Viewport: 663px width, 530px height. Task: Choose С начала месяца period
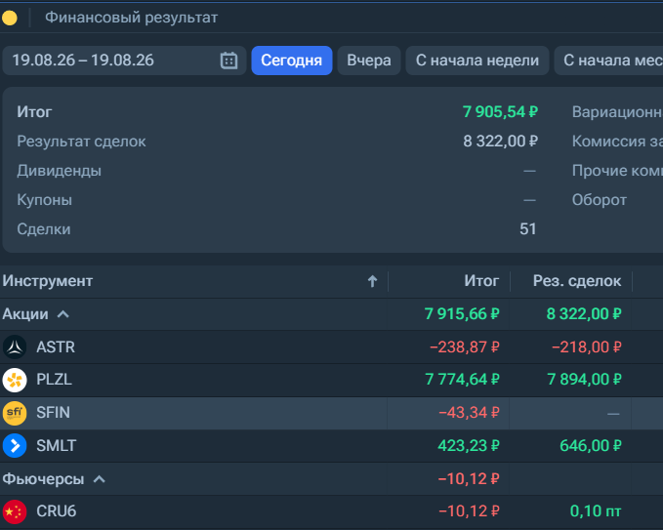pos(609,61)
